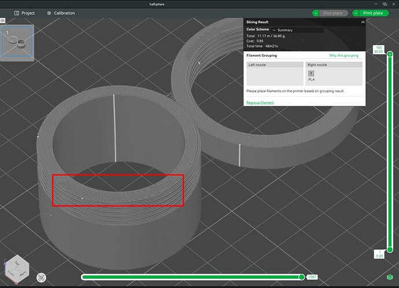Screen dimensions: 399x288
Task: Click the PLA filament label
Action: click(312, 80)
